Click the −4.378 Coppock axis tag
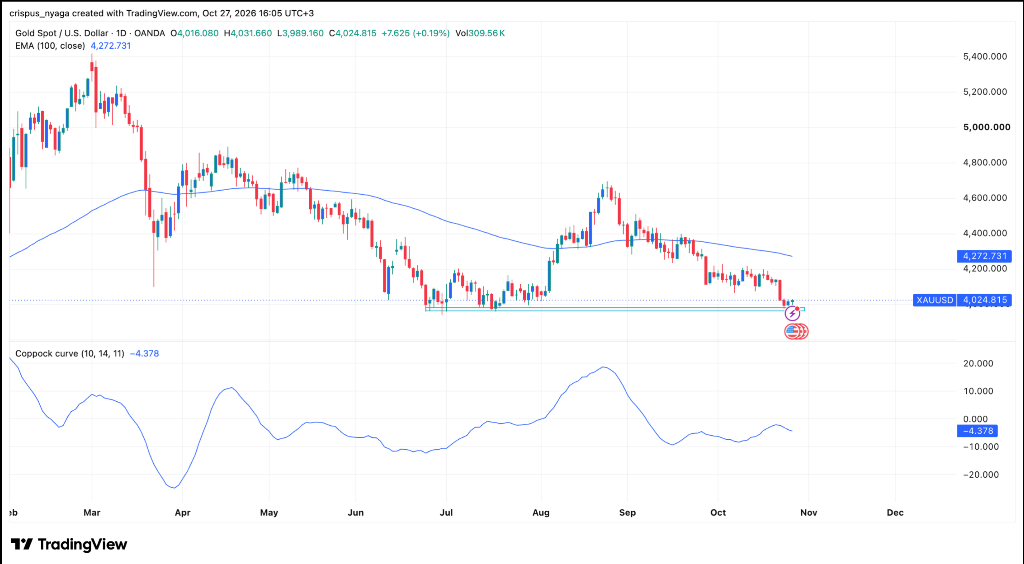 pos(977,431)
